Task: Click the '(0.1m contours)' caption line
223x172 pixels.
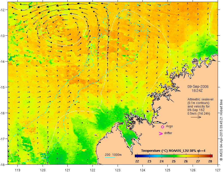Action: (x=198, y=103)
